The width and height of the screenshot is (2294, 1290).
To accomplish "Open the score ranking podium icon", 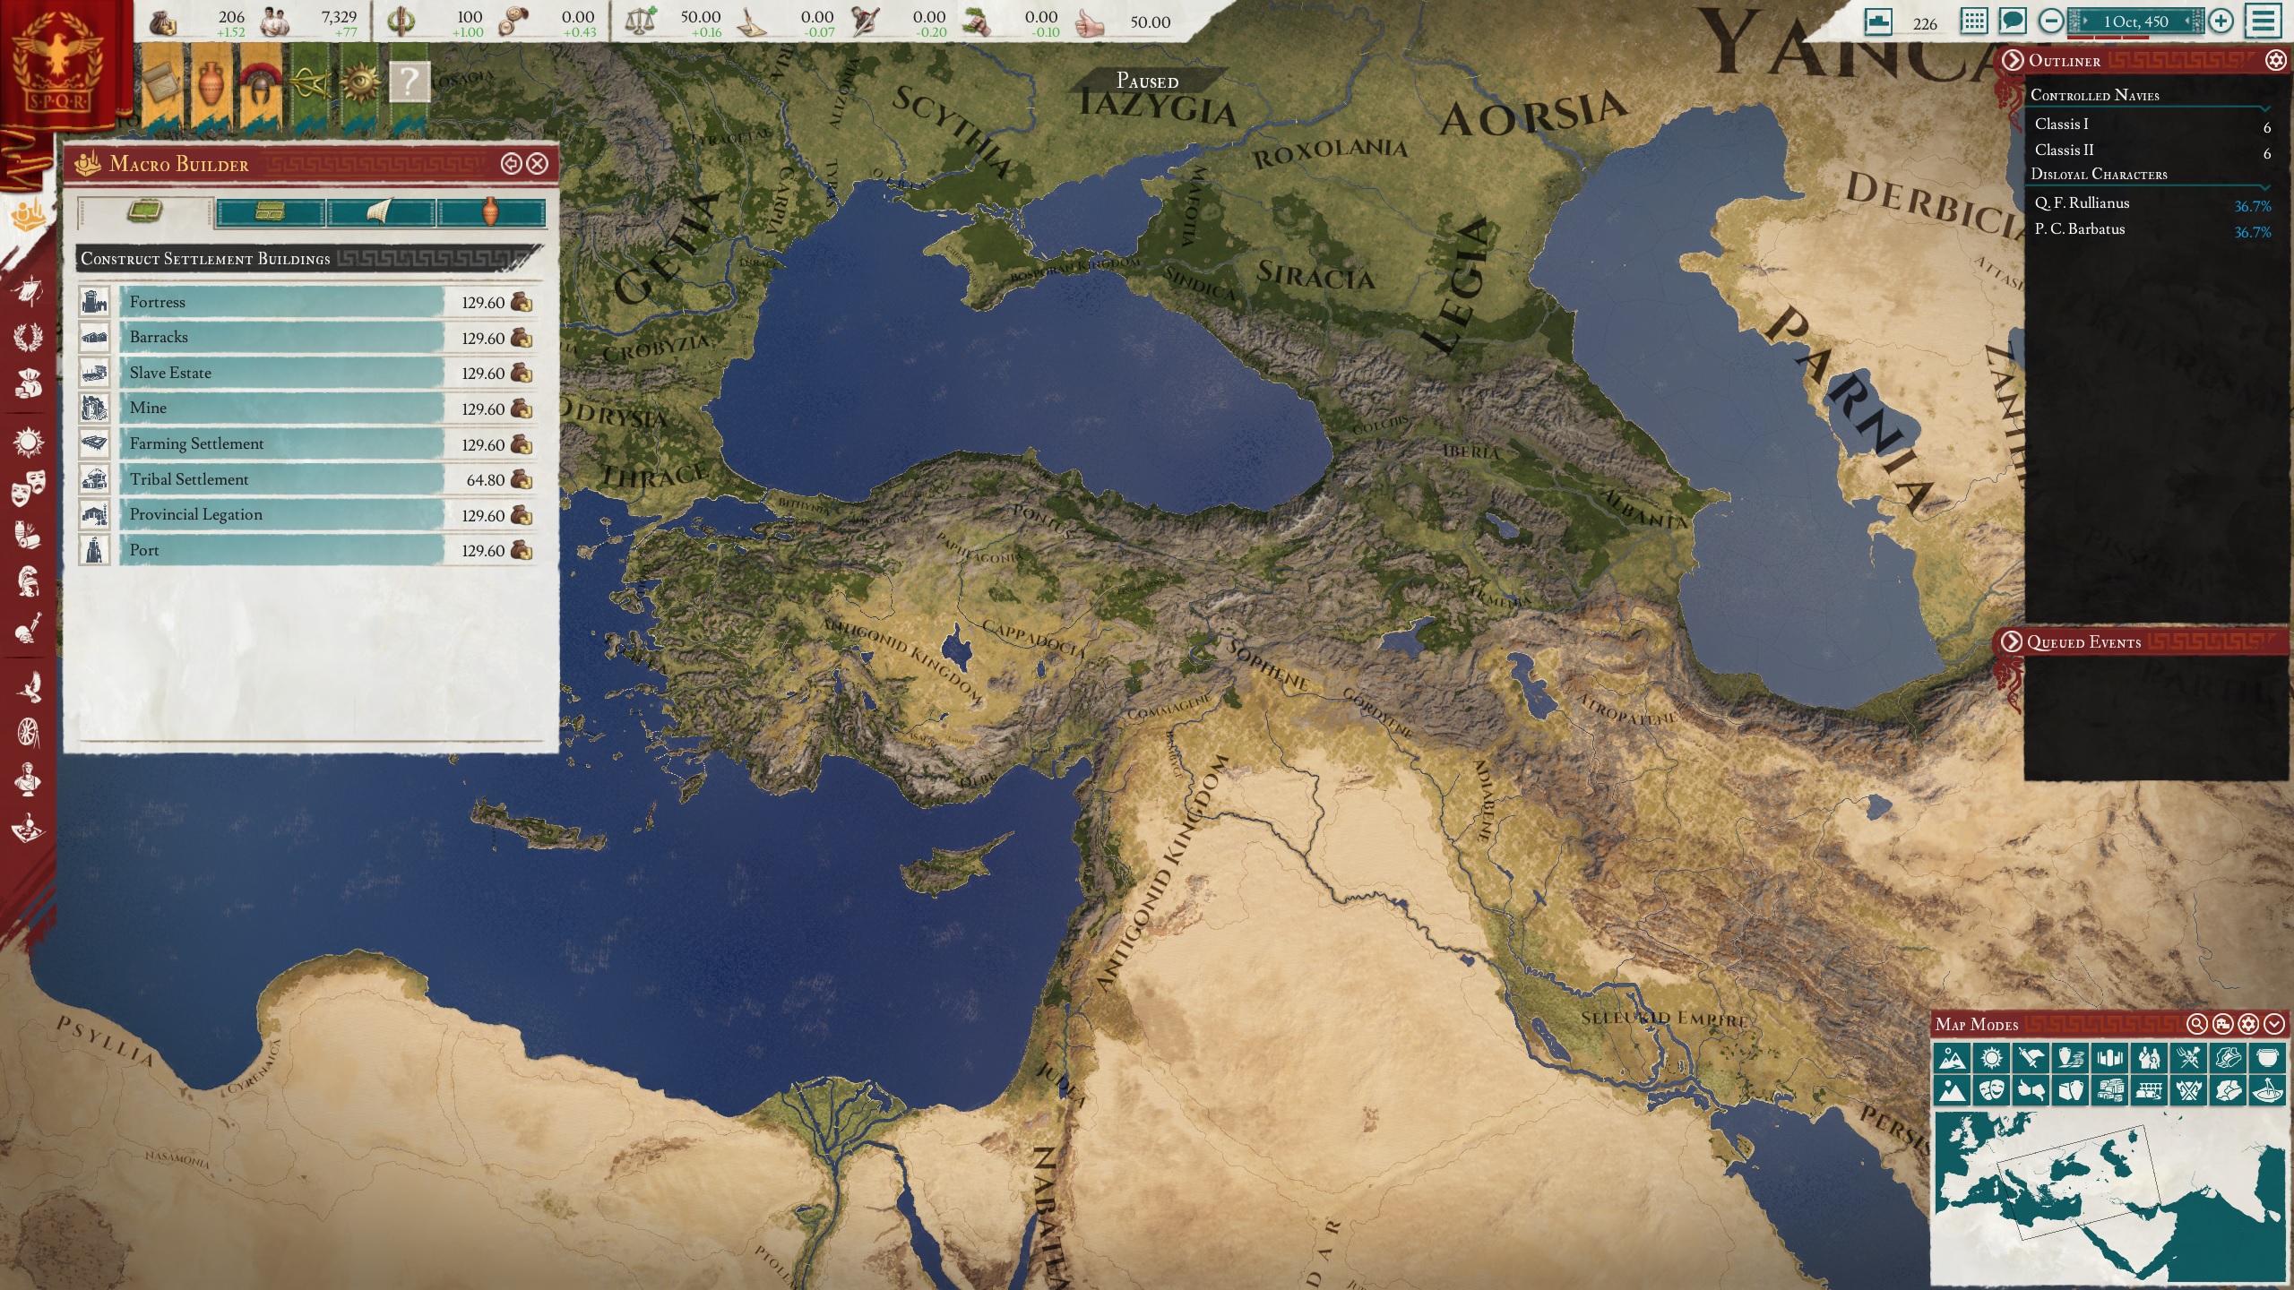I will 1879,21.
